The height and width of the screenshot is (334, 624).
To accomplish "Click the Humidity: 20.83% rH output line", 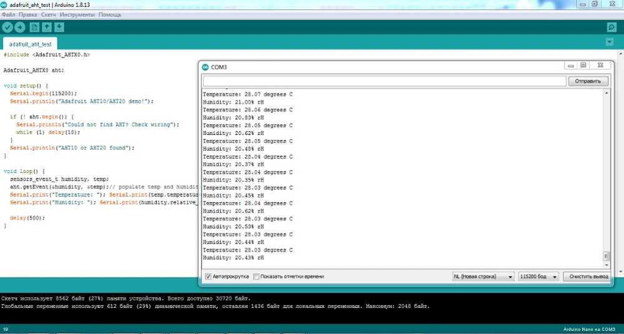I will point(233,117).
